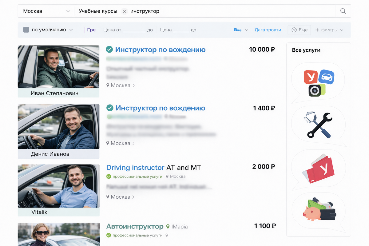Open Инструктор по вождению listing for 1 400 ₽
This screenshot has width=369, height=246.
click(x=160, y=108)
